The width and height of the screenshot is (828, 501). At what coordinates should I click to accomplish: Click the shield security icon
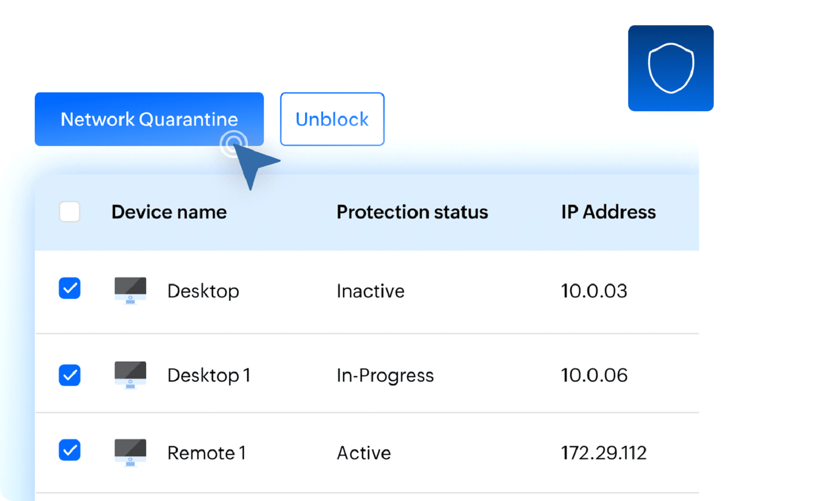tap(670, 68)
